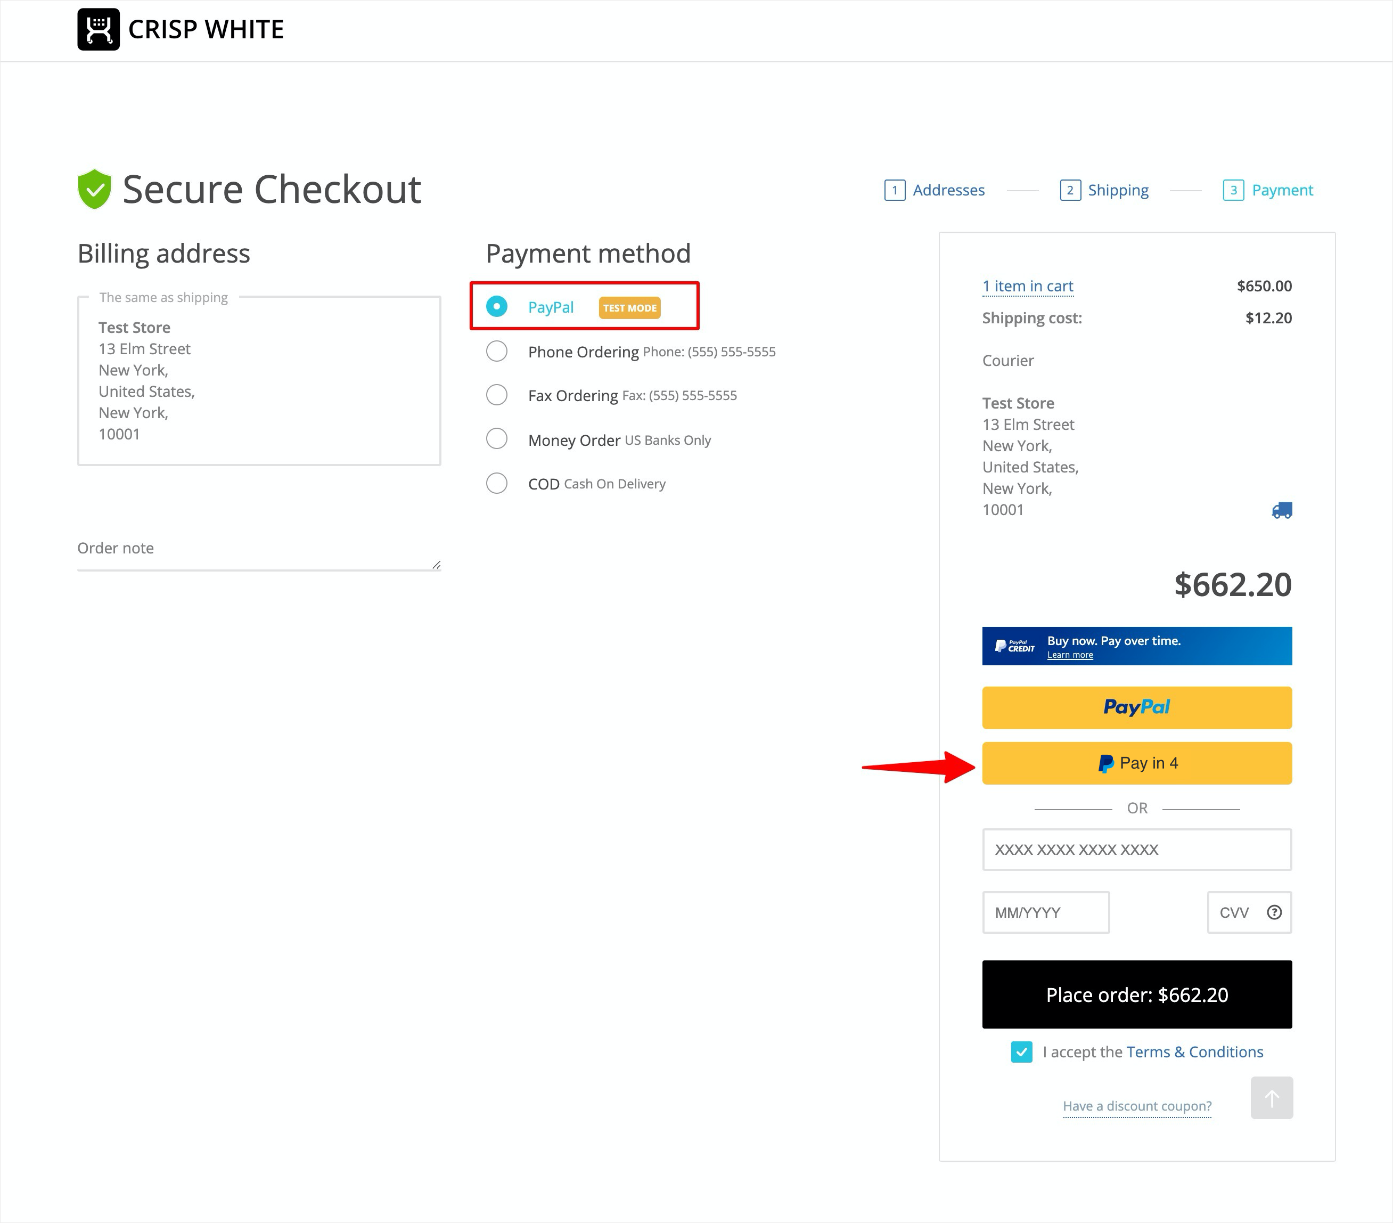The height and width of the screenshot is (1223, 1393).
Task: Click the Crisp White cart logo icon
Action: tap(98, 29)
